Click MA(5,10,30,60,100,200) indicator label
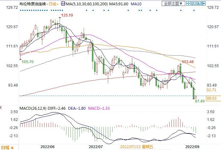This screenshot has height=150, width=221. coord(87,4)
